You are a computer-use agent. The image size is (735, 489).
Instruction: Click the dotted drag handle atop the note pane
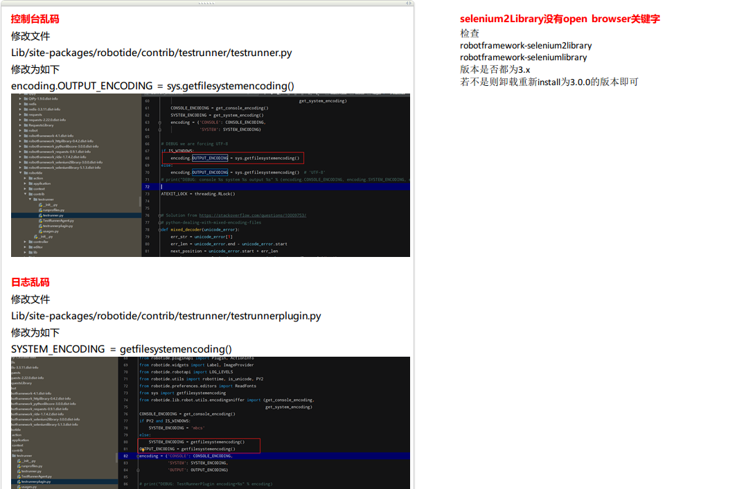click(x=206, y=3)
